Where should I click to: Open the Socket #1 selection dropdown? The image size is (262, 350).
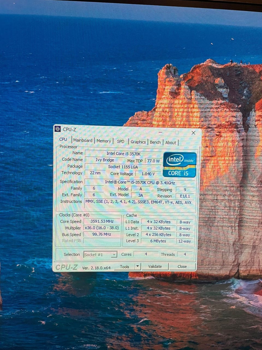[x=101, y=255]
